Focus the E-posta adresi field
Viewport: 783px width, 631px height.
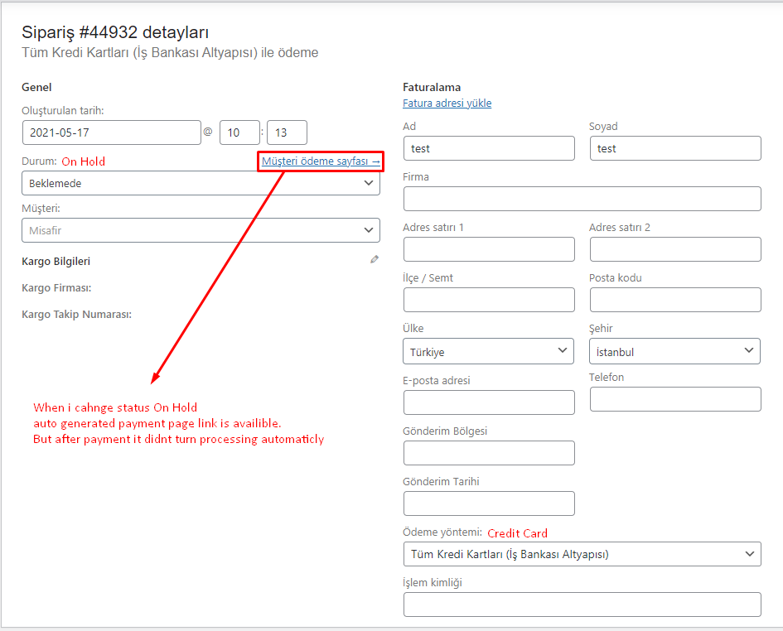point(489,402)
